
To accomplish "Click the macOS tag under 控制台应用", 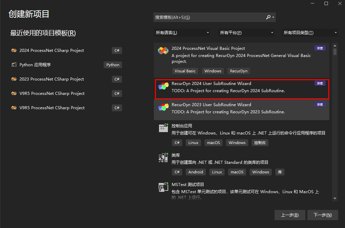I will 213,143.
